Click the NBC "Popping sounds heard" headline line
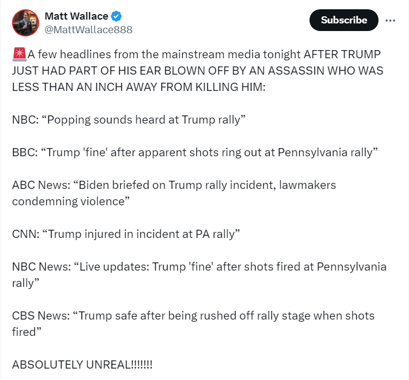This screenshot has width=409, height=380. (x=129, y=120)
